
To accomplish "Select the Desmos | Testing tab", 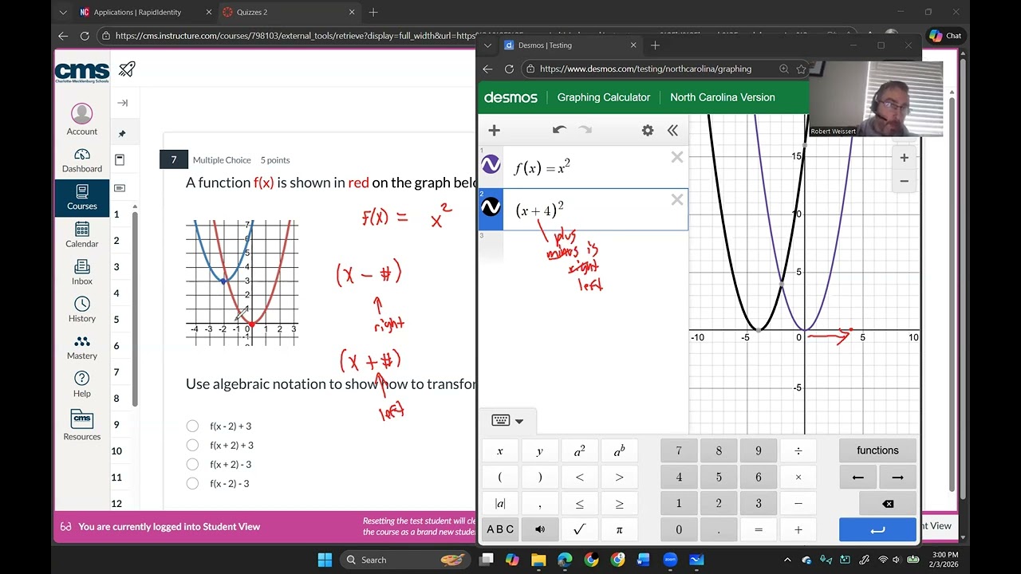I will point(570,45).
